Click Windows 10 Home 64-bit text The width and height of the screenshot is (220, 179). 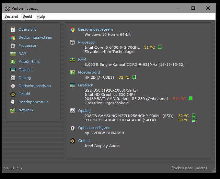pos(108,35)
